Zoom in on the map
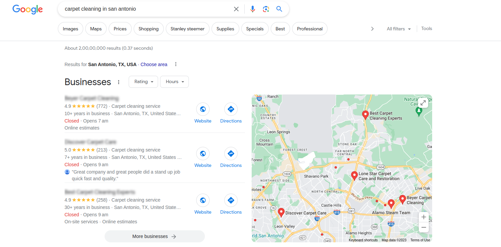The height and width of the screenshot is (247, 501). (x=424, y=217)
